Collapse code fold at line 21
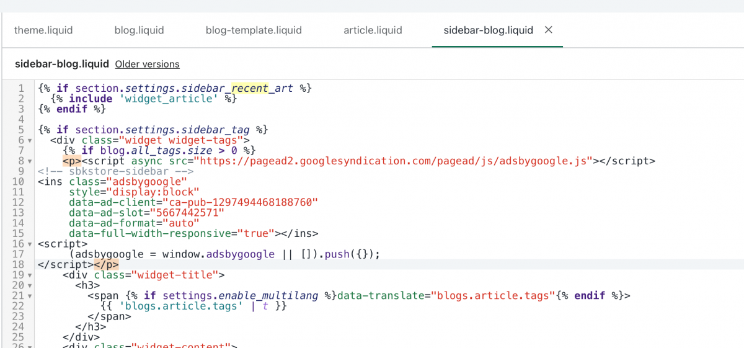This screenshot has height=348, width=744. [x=30, y=296]
